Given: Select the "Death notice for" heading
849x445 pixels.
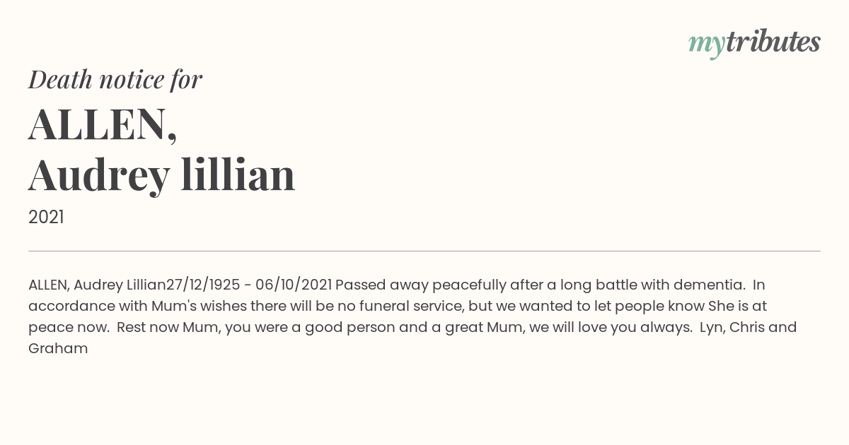Looking at the screenshot, I should 115,80.
